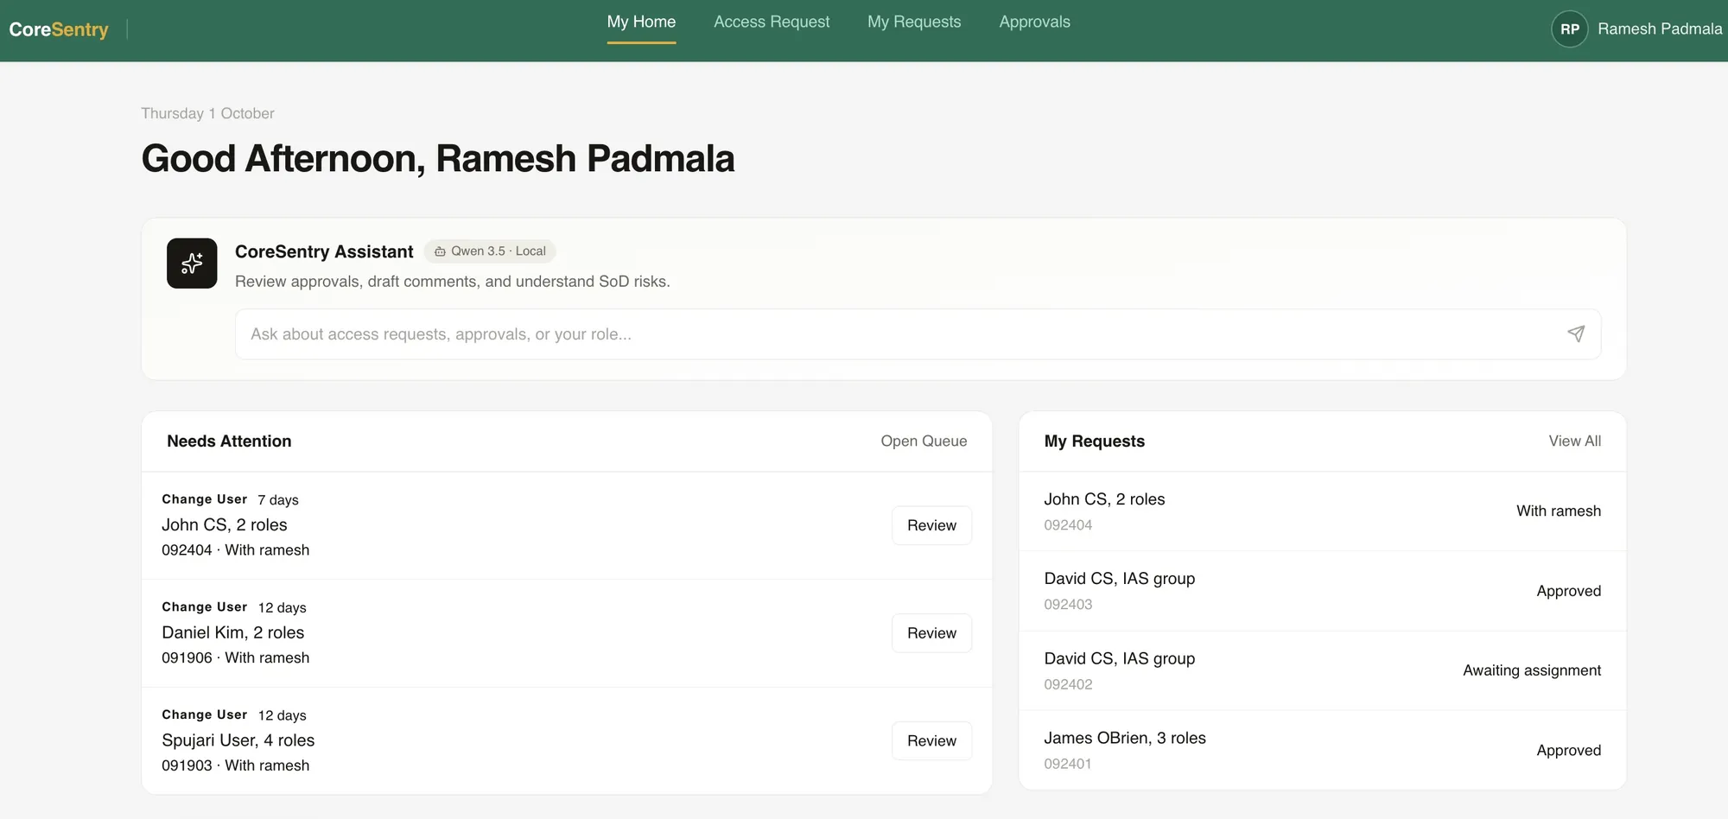
Task: Open Queue link in Needs Attention
Action: pos(924,441)
